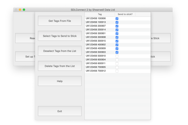Viewport: 188px width, 125px height.
Task: Select tag row UK123456 700905
Action: 96,67
